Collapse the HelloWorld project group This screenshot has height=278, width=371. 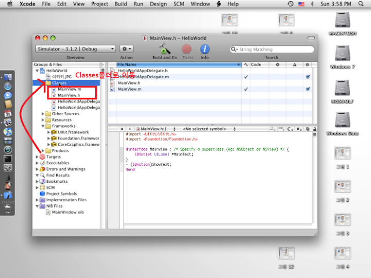(37, 71)
